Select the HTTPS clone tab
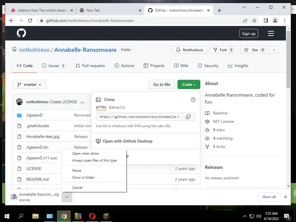 click(x=101, y=108)
